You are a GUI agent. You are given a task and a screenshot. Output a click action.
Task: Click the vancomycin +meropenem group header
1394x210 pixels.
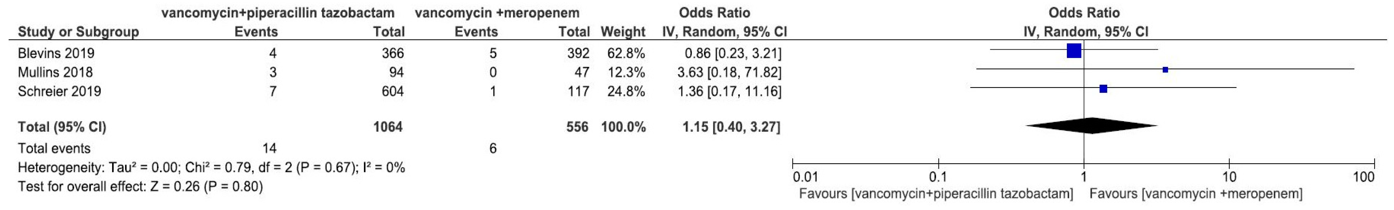point(497,13)
